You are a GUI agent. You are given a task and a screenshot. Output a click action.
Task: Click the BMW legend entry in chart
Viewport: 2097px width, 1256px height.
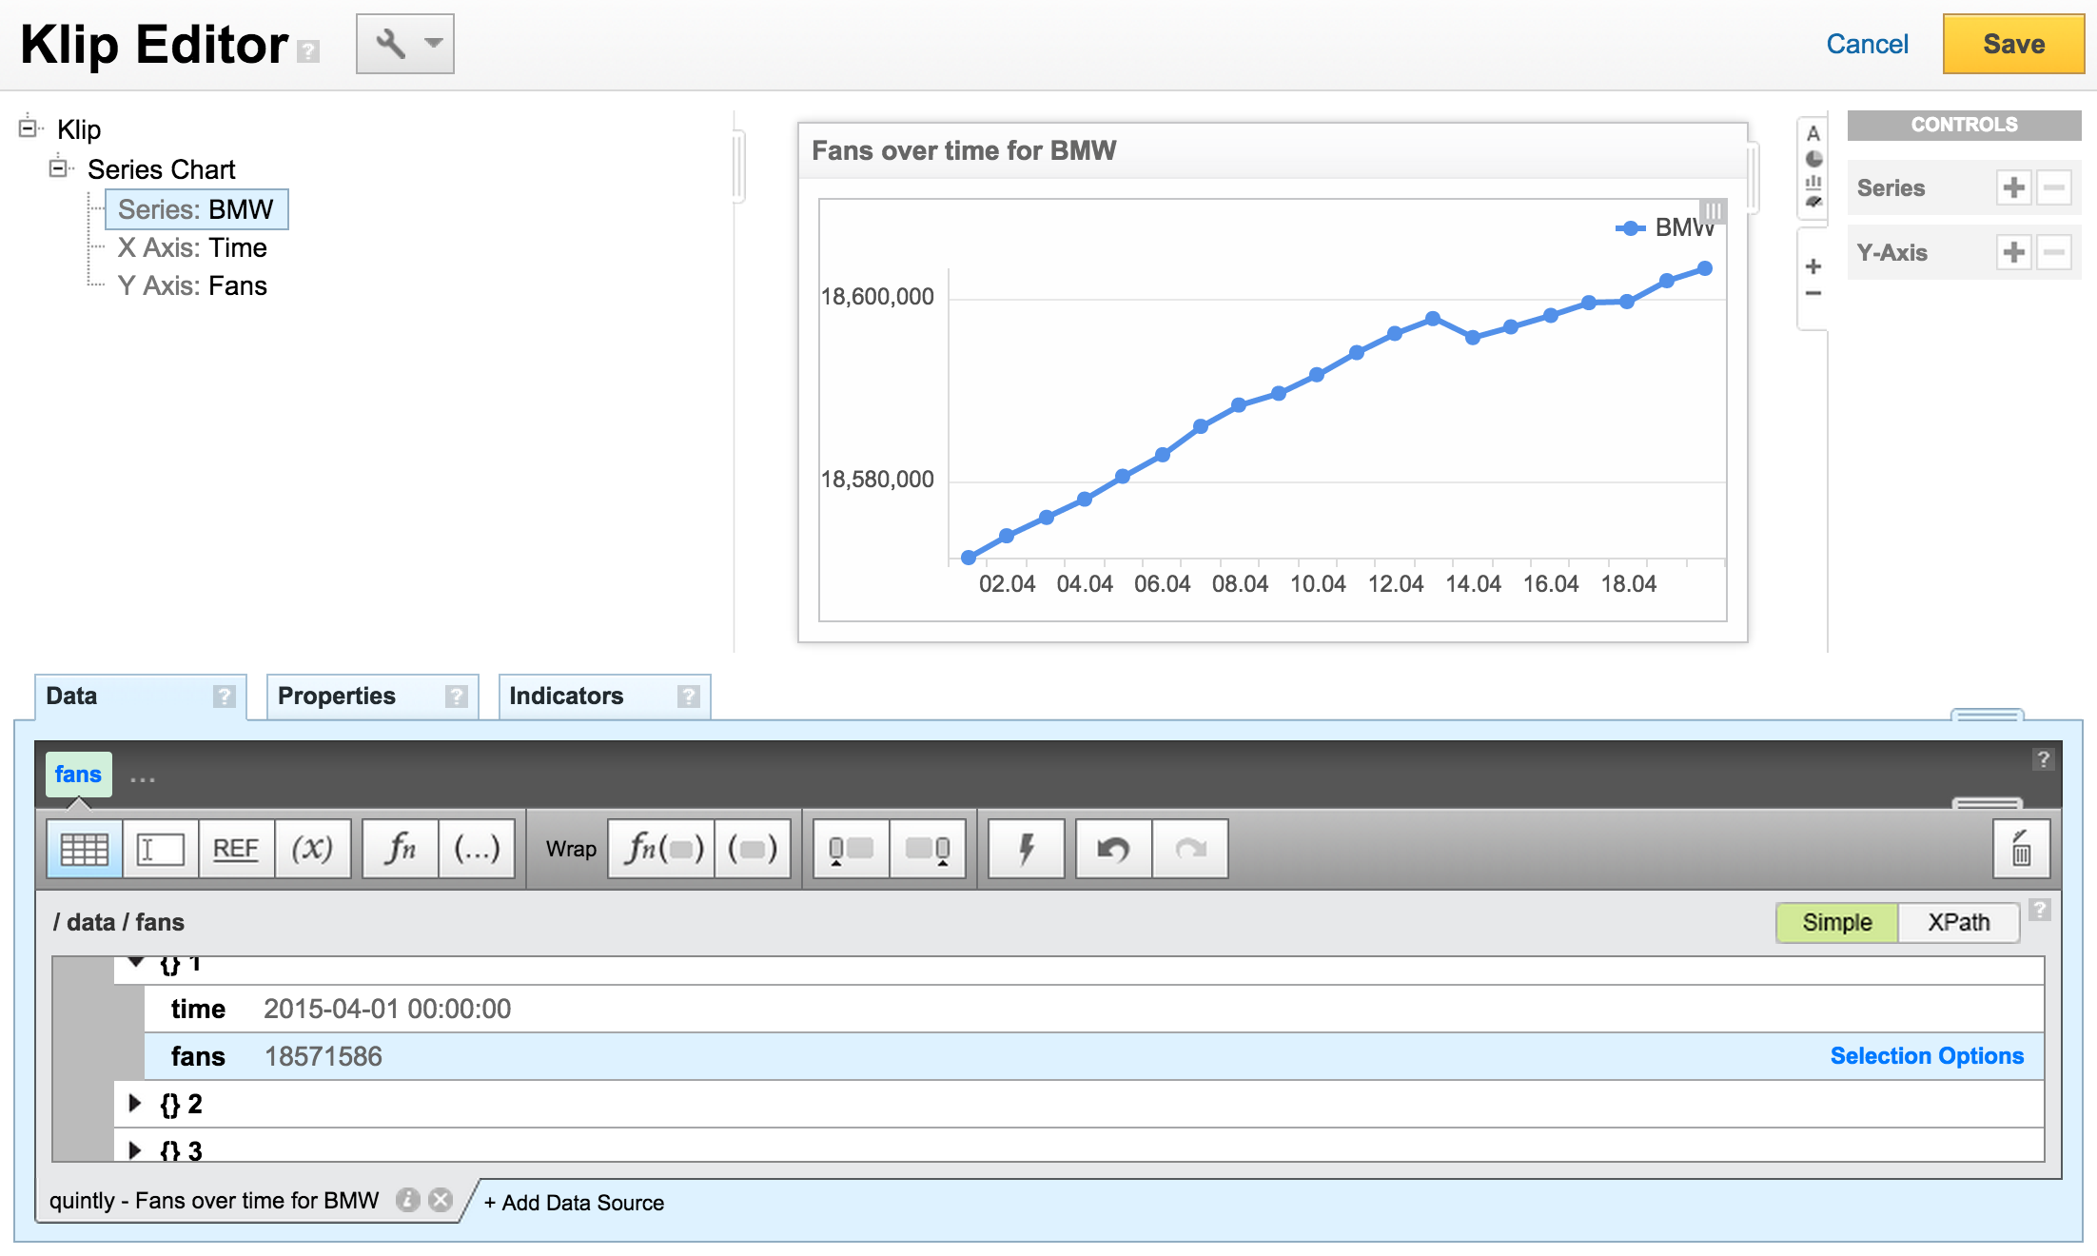pos(1665,227)
